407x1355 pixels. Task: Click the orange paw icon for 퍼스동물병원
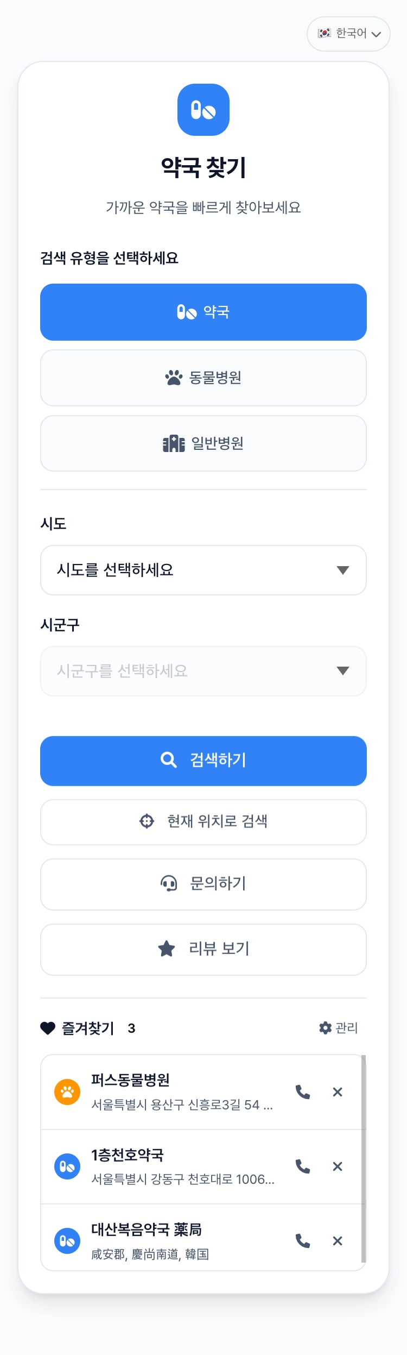pos(67,1091)
